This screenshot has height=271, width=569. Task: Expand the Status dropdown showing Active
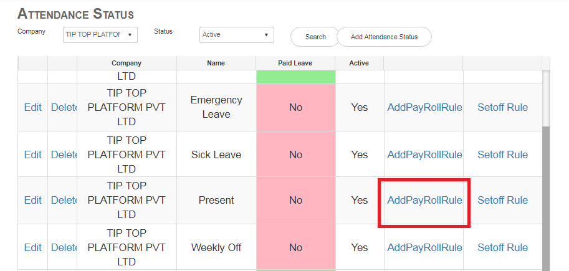(236, 35)
